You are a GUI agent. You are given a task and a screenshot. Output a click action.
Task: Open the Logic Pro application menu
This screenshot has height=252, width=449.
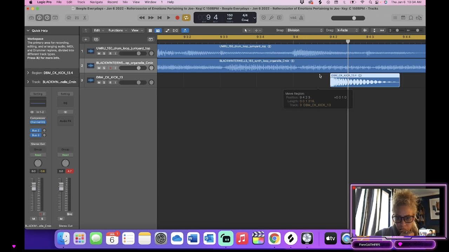[x=44, y=2]
